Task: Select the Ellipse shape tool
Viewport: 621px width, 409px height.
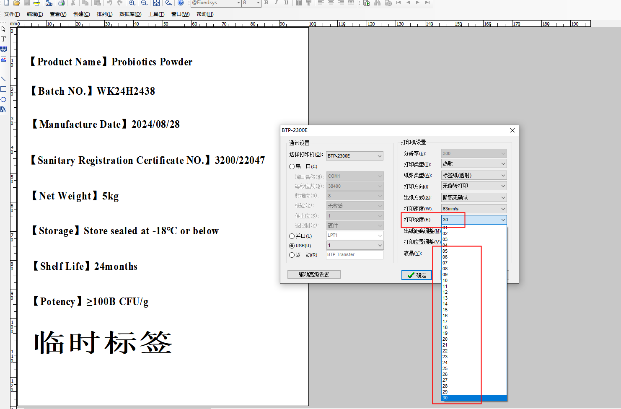Action: click(3, 99)
